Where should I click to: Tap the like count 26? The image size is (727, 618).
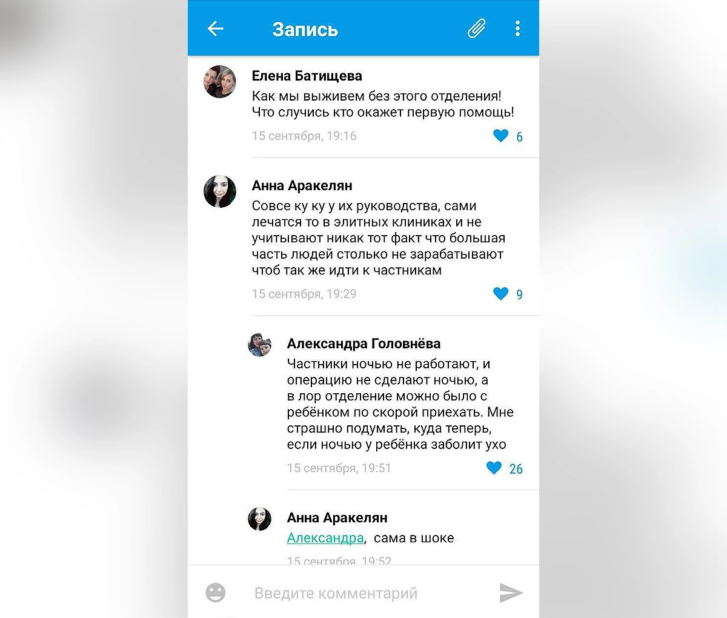pyautogui.click(x=516, y=469)
